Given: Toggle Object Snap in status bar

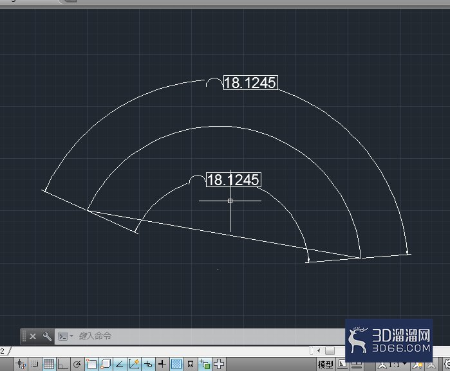Looking at the screenshot, I should click(x=91, y=364).
